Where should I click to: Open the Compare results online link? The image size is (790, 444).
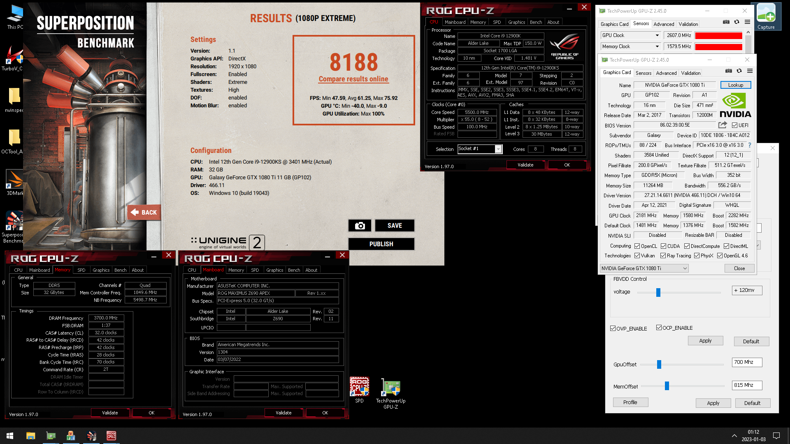pos(353,79)
